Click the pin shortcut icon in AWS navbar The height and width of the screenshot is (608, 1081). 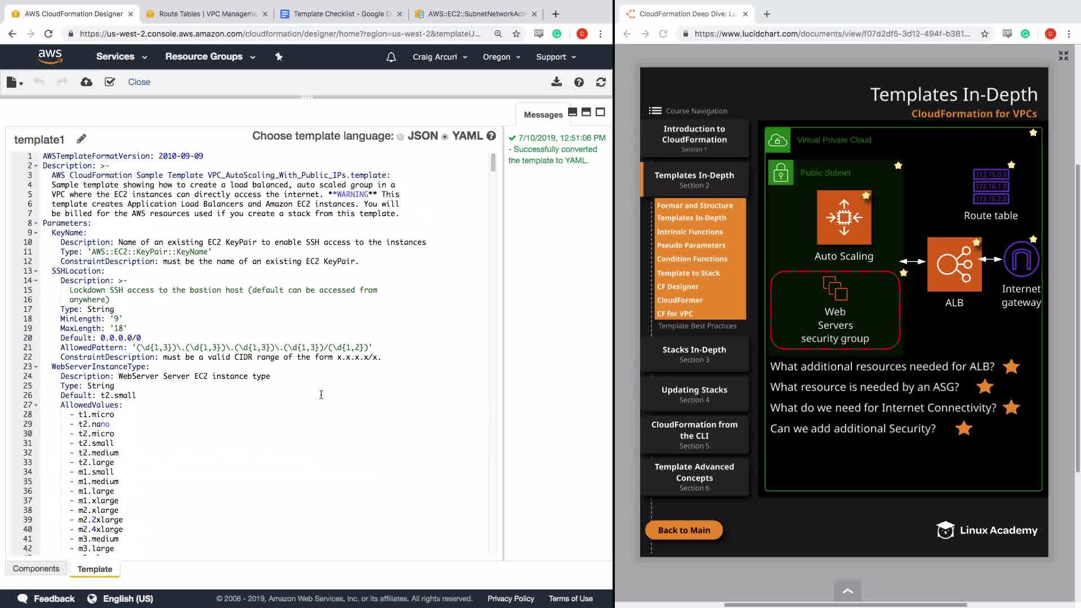279,57
